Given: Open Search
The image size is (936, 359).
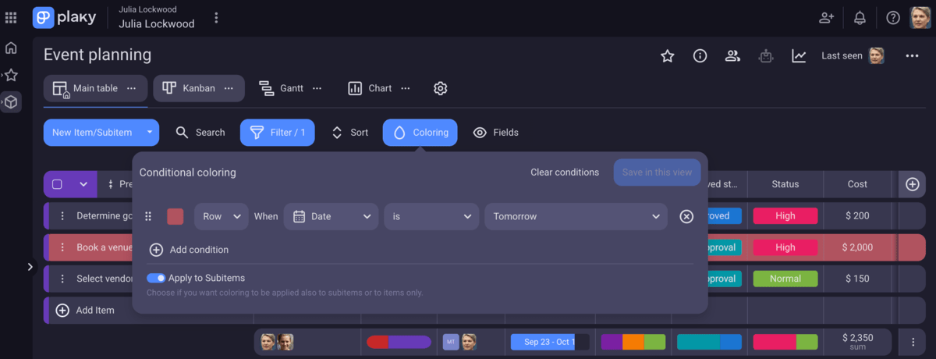Looking at the screenshot, I should (200, 133).
